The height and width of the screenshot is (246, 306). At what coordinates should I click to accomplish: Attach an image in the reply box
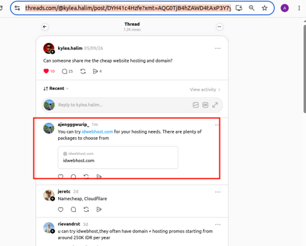pos(196,105)
